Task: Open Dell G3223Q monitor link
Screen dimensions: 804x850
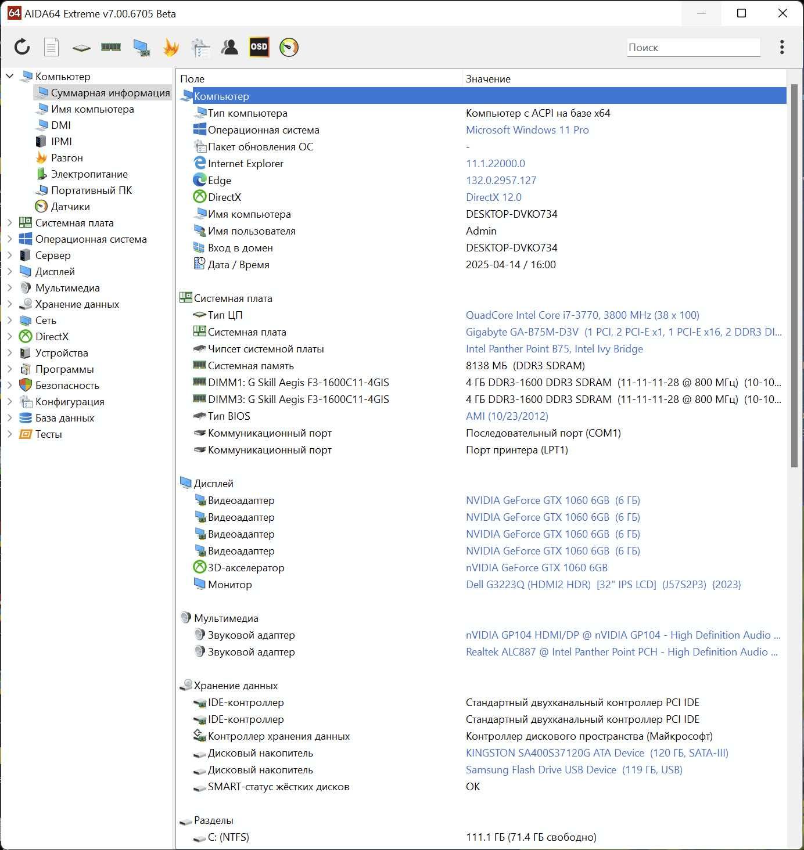Action: [604, 584]
